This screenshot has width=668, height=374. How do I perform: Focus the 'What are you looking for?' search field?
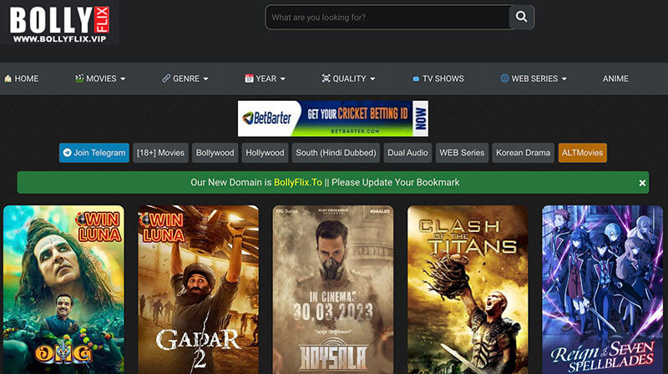coord(387,17)
